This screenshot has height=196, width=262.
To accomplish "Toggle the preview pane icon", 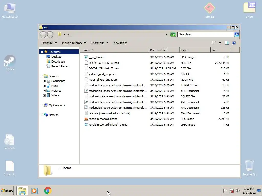I will click(227, 43).
